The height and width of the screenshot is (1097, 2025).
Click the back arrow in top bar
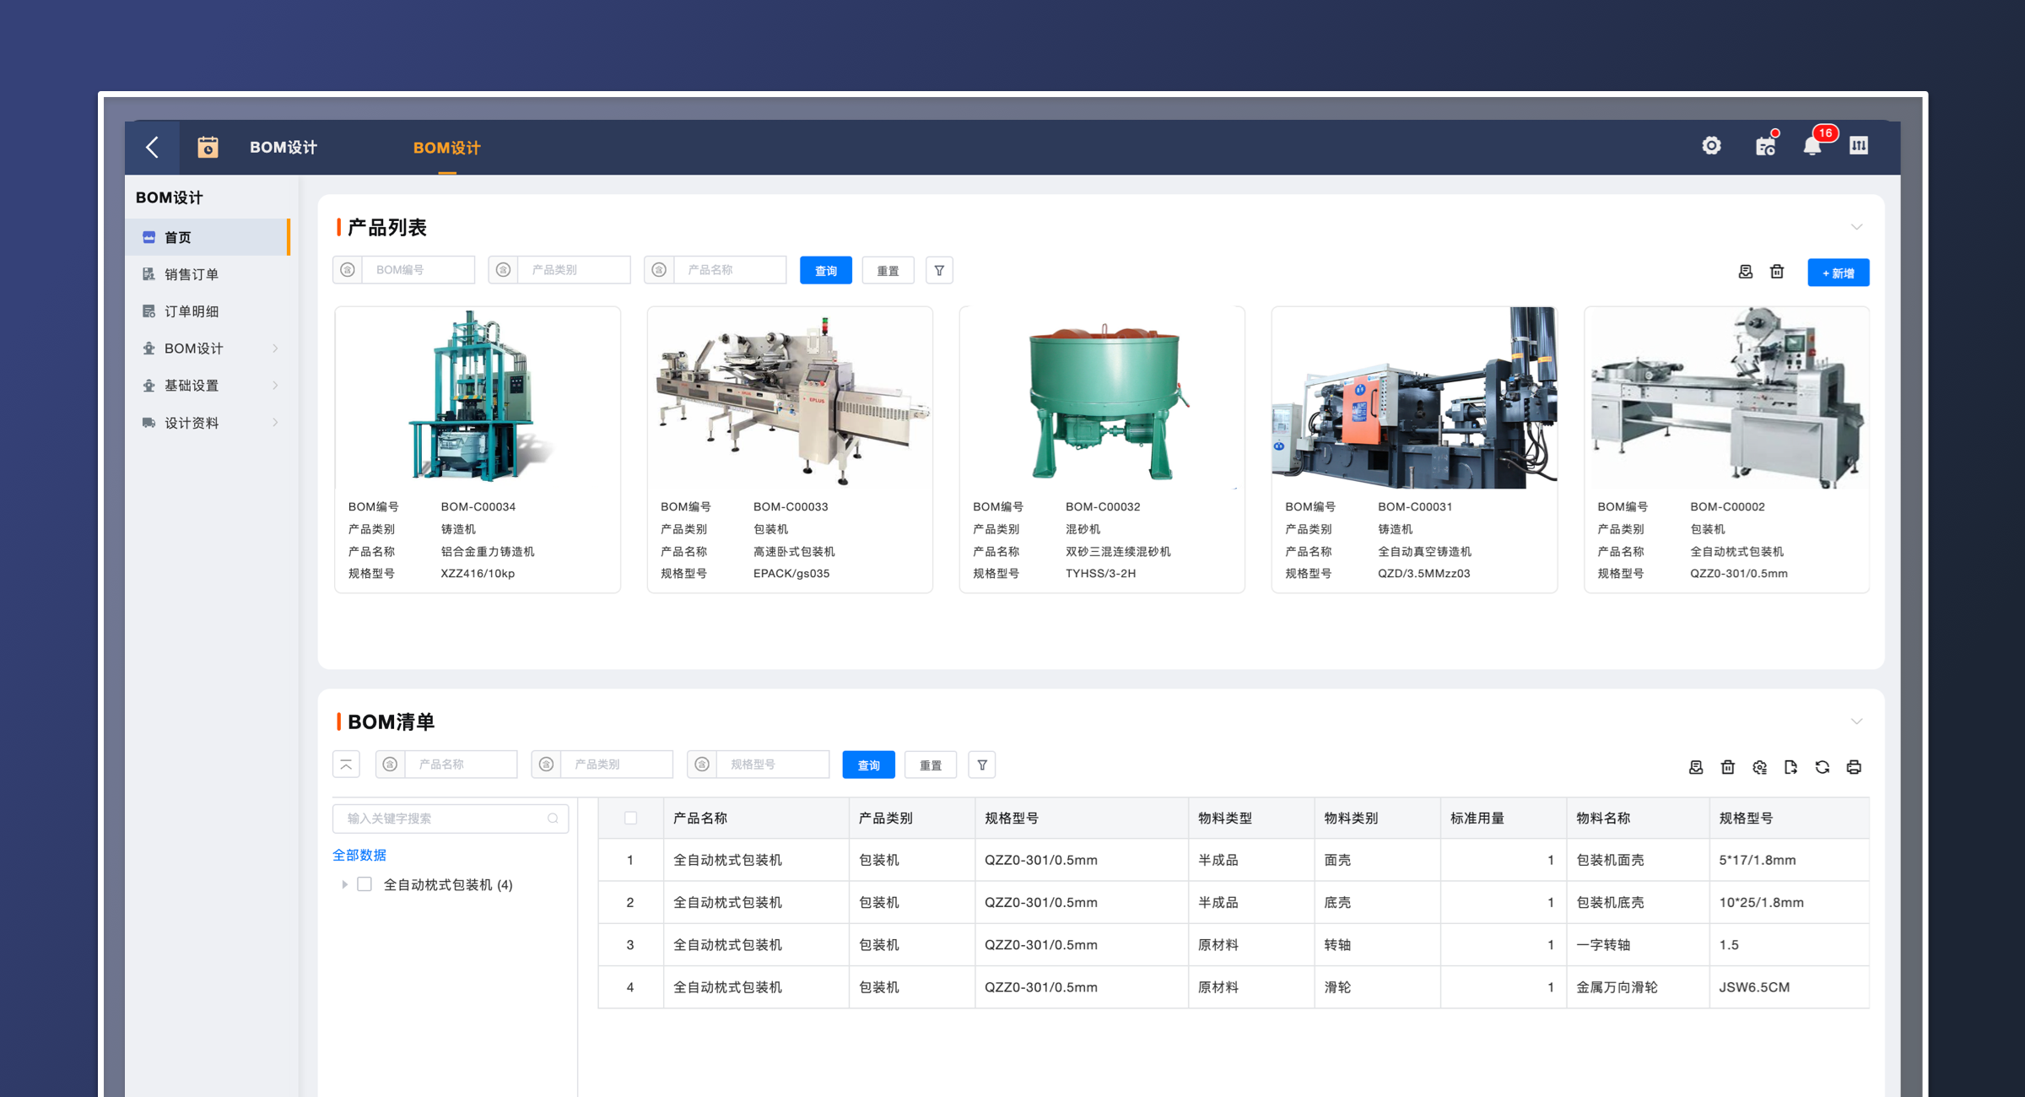[153, 148]
